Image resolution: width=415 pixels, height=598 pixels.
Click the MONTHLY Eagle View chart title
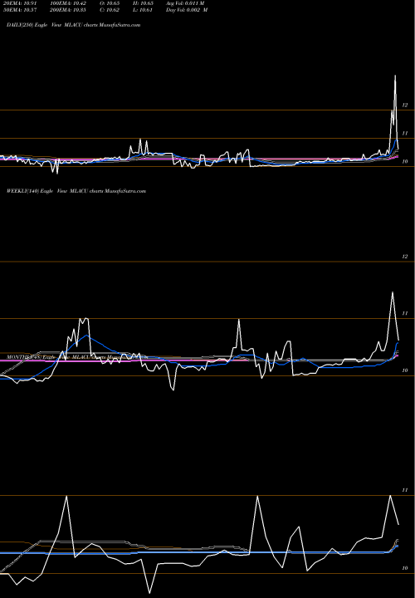pos(77,357)
